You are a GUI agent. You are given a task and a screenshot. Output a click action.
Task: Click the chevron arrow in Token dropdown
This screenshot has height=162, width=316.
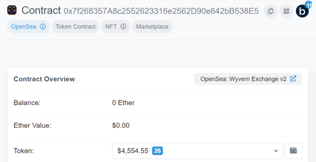click(x=276, y=151)
